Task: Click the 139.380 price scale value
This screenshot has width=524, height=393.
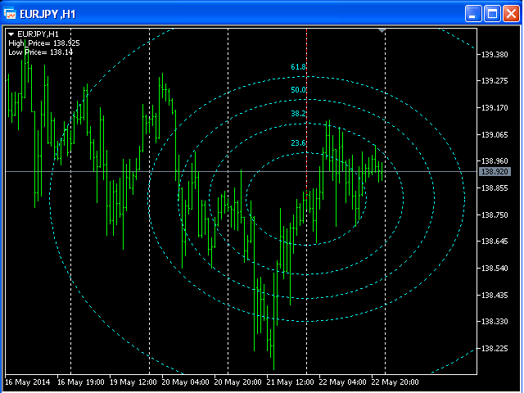Action: 495,55
